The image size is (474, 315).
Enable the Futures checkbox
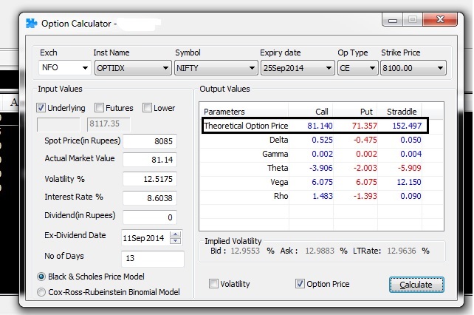point(99,107)
